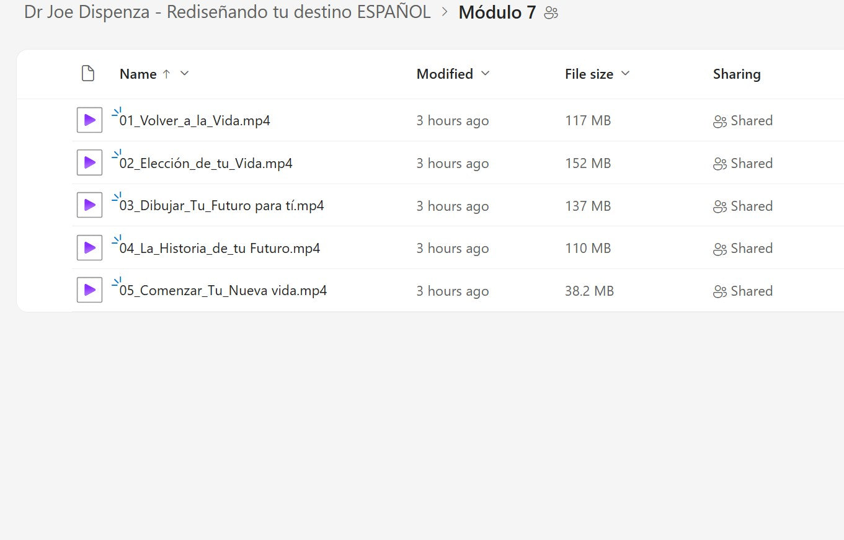Click the video icon for 05_Comenzar_Tu_Nueva vida.mp4
The width and height of the screenshot is (844, 540).
click(89, 291)
